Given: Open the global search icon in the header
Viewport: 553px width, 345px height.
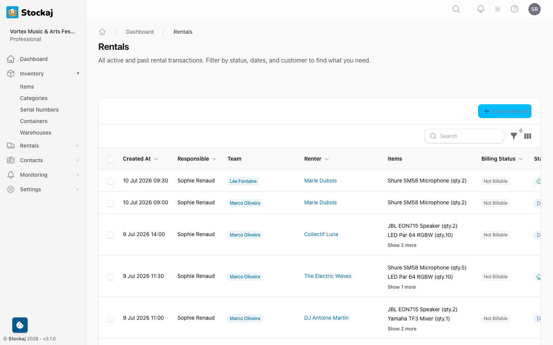Looking at the screenshot, I should coord(456,9).
